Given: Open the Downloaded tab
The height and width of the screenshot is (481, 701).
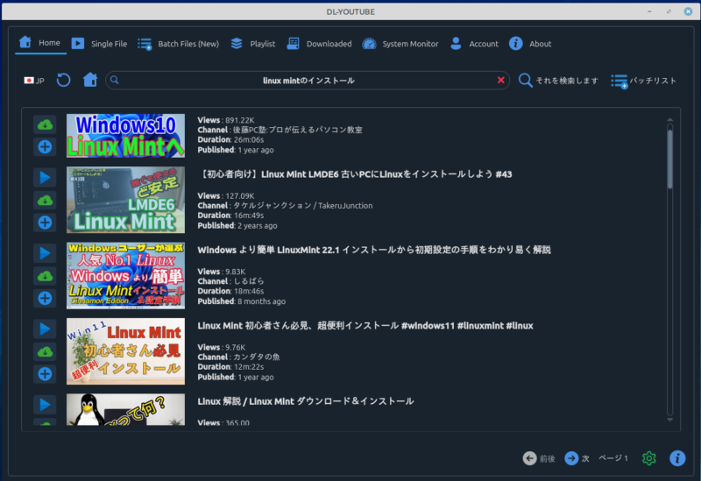Looking at the screenshot, I should click(x=319, y=44).
